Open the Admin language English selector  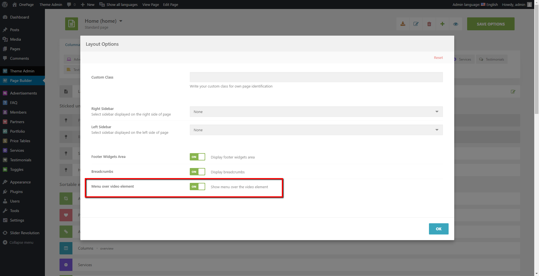click(475, 4)
